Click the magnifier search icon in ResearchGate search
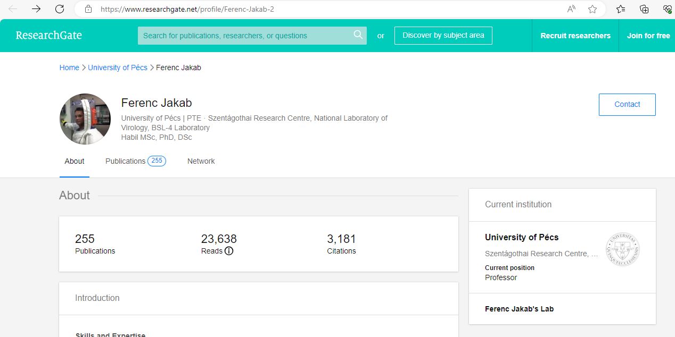 click(x=358, y=35)
